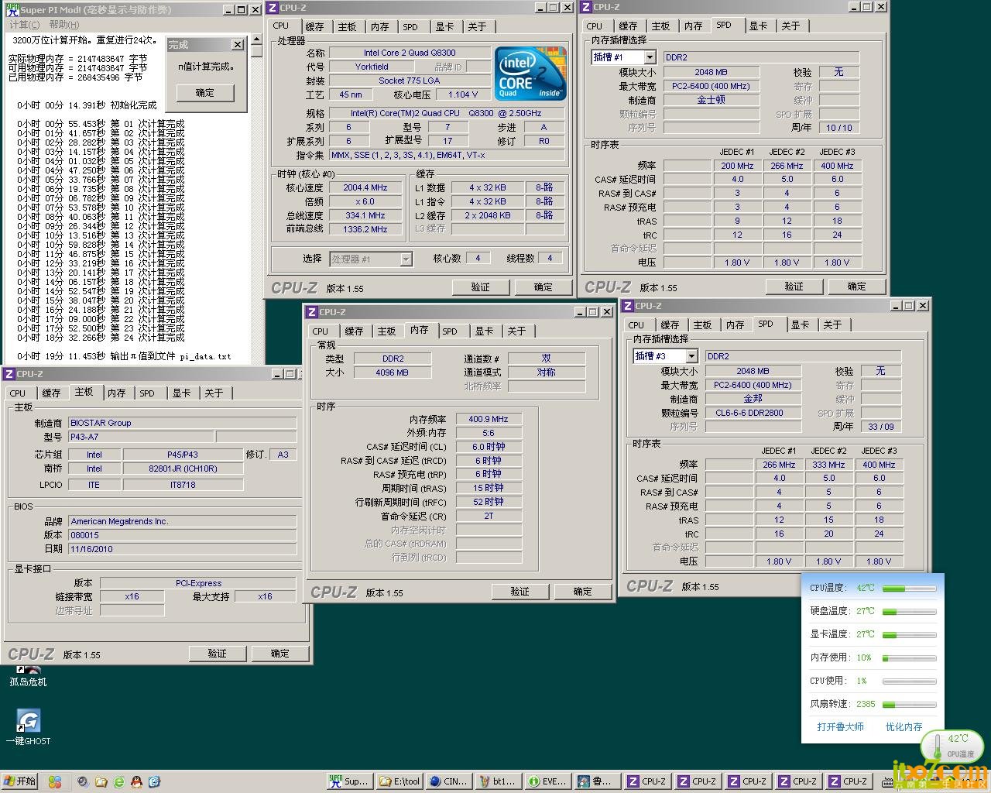991x793 pixels.
Task: Click the Super PI title bar icon
Action: (x=12, y=9)
